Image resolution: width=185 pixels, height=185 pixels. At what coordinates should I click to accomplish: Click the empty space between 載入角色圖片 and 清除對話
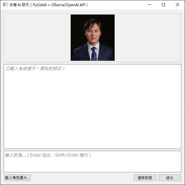point(82,178)
